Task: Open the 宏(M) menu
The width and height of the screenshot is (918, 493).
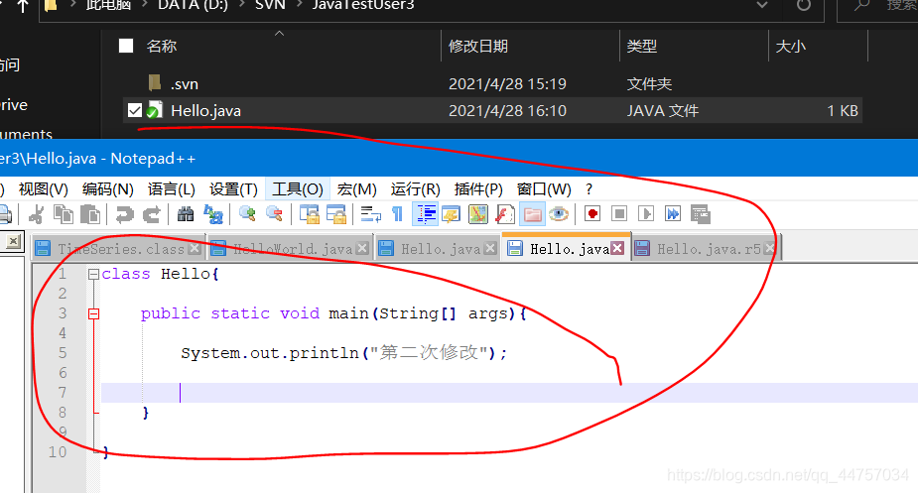Action: click(x=356, y=189)
